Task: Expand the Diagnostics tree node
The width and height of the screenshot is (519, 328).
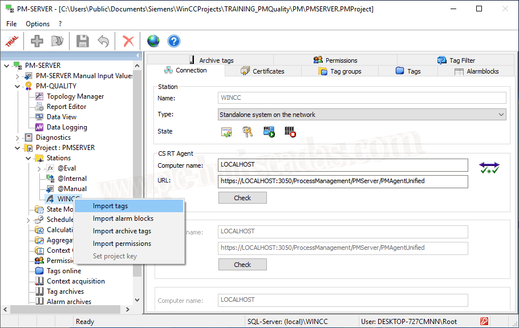Action: [17, 137]
